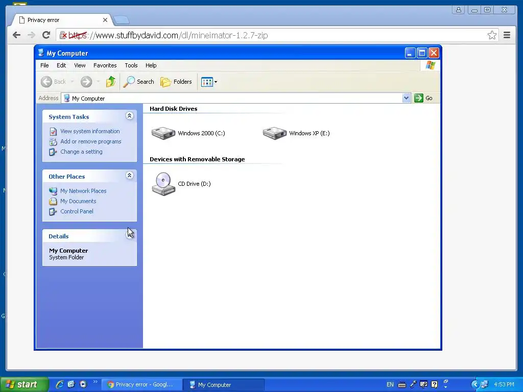Screen dimensions: 523x392
Task: Click the Windows Media Player quick launch icon
Action: tap(83, 384)
